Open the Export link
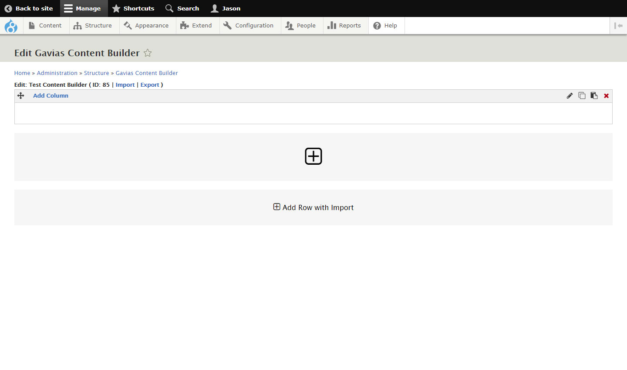 (150, 85)
